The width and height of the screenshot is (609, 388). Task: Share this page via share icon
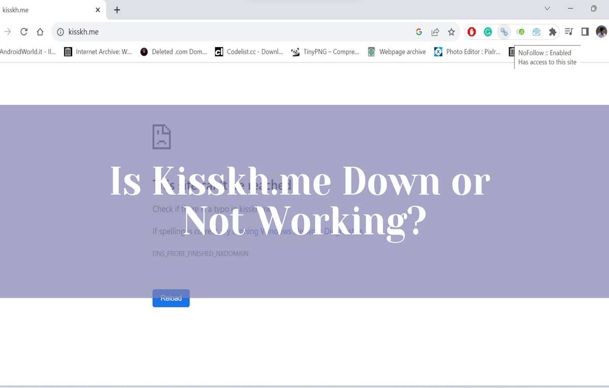pyautogui.click(x=435, y=32)
